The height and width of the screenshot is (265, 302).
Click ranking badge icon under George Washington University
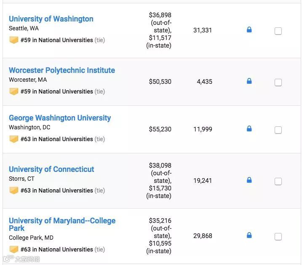coord(14,139)
